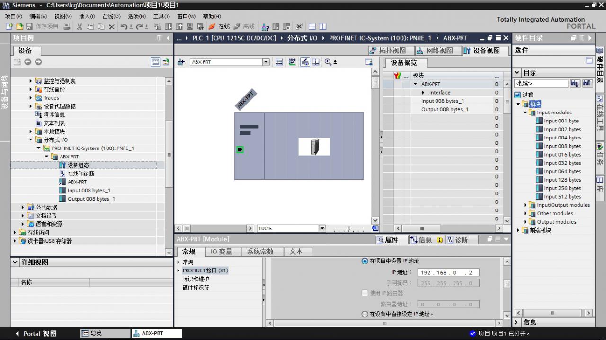
Task: Click the catalog search downward icon
Action: 575,84
